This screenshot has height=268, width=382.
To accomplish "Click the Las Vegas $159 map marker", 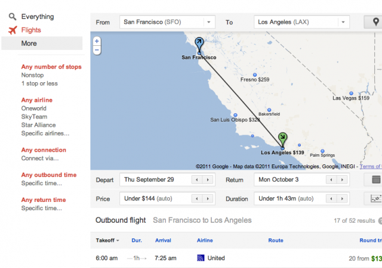I will pyautogui.click(x=351, y=93).
